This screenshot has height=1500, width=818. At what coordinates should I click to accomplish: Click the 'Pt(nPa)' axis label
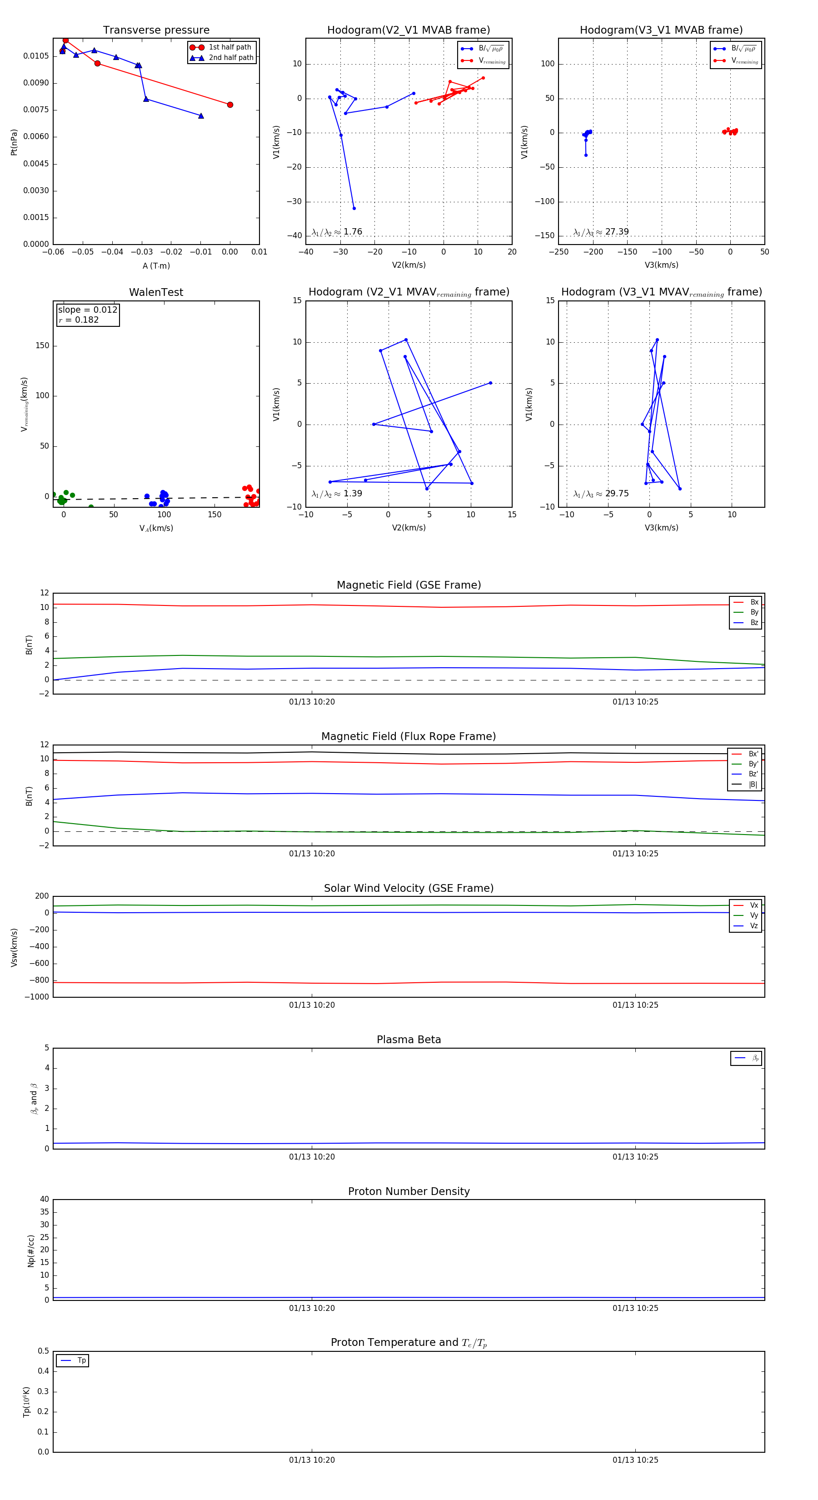click(14, 142)
